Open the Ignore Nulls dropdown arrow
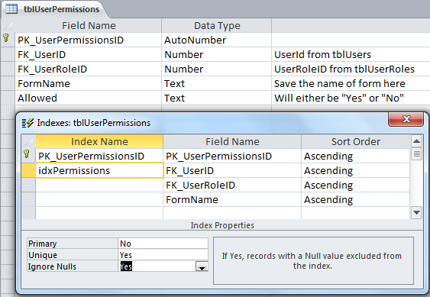The width and height of the screenshot is (430, 297). pyautogui.click(x=202, y=266)
